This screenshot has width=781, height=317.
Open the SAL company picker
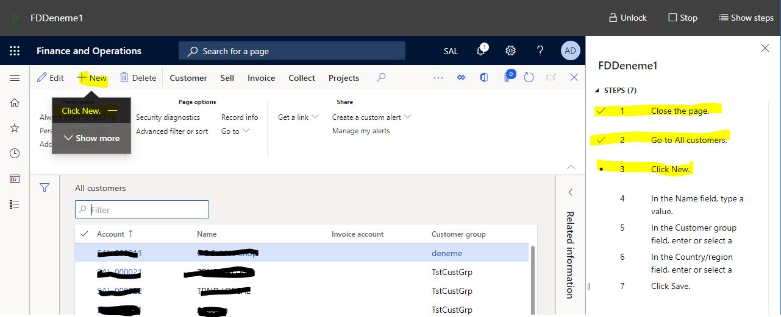[451, 51]
